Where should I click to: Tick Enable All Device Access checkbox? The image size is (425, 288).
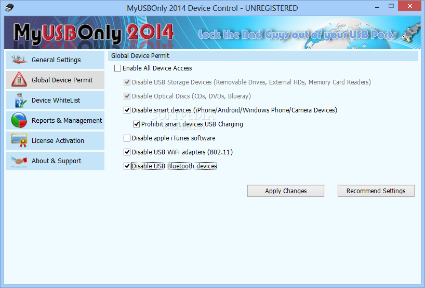click(117, 68)
